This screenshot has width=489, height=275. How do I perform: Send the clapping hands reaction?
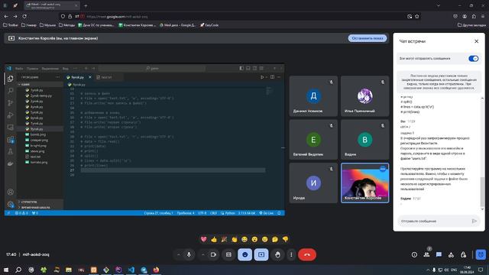[235, 239]
